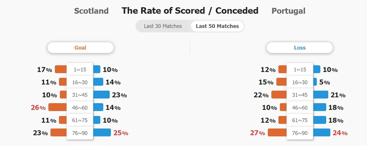This screenshot has height=146, width=367.
Task: Select the 76~90 interval in Loss chart
Action: tap(300, 133)
